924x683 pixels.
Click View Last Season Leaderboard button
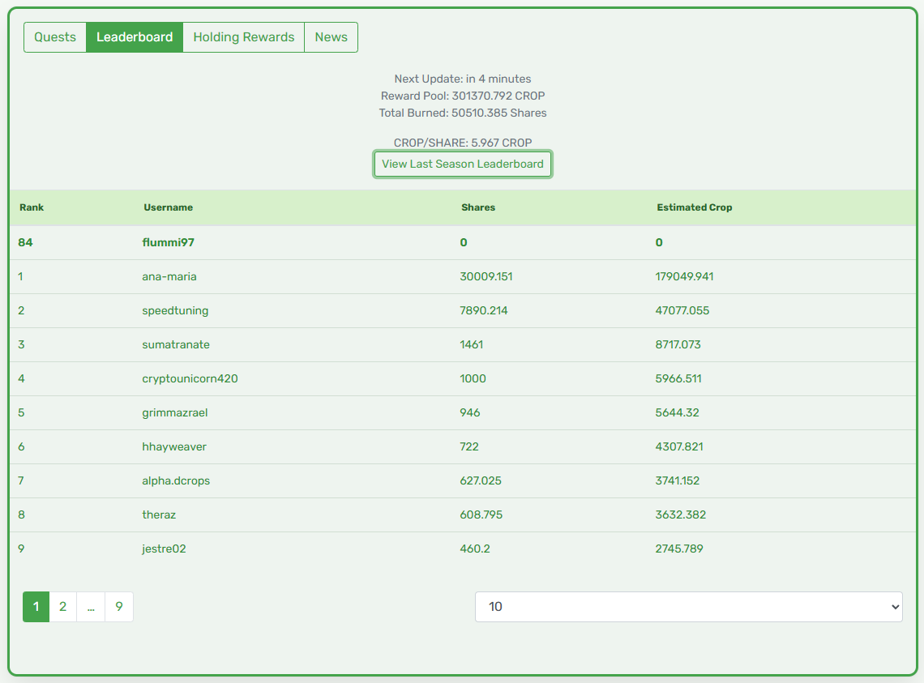click(x=463, y=164)
